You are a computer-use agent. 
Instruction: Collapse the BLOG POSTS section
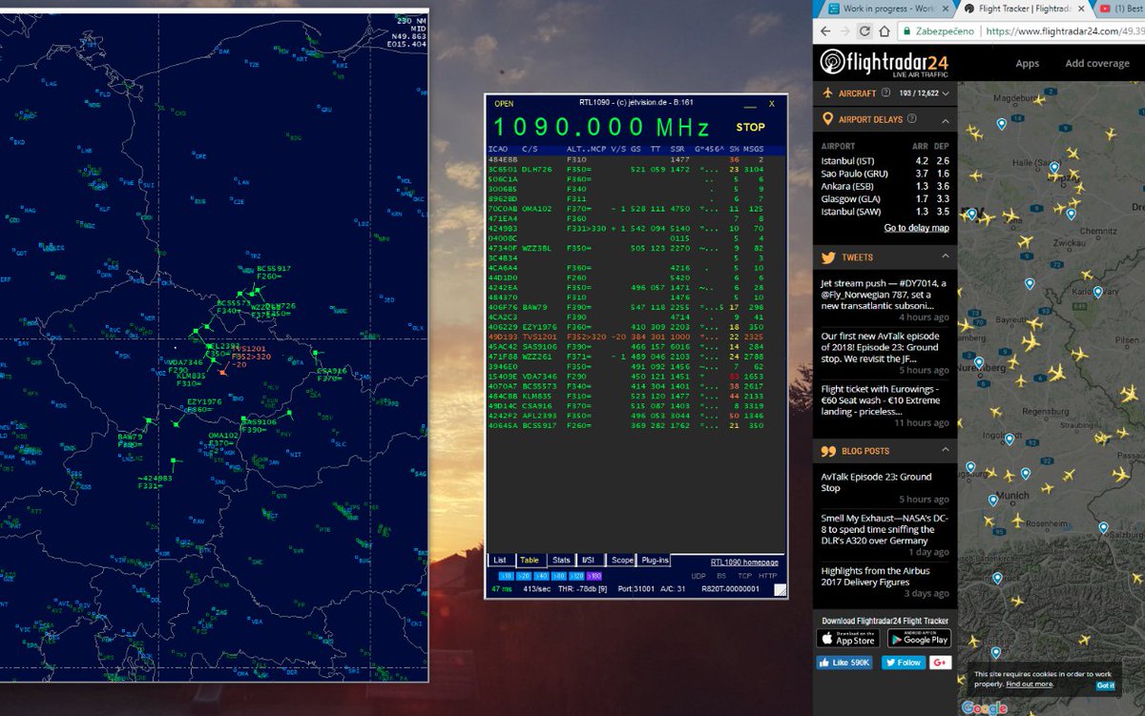(945, 450)
